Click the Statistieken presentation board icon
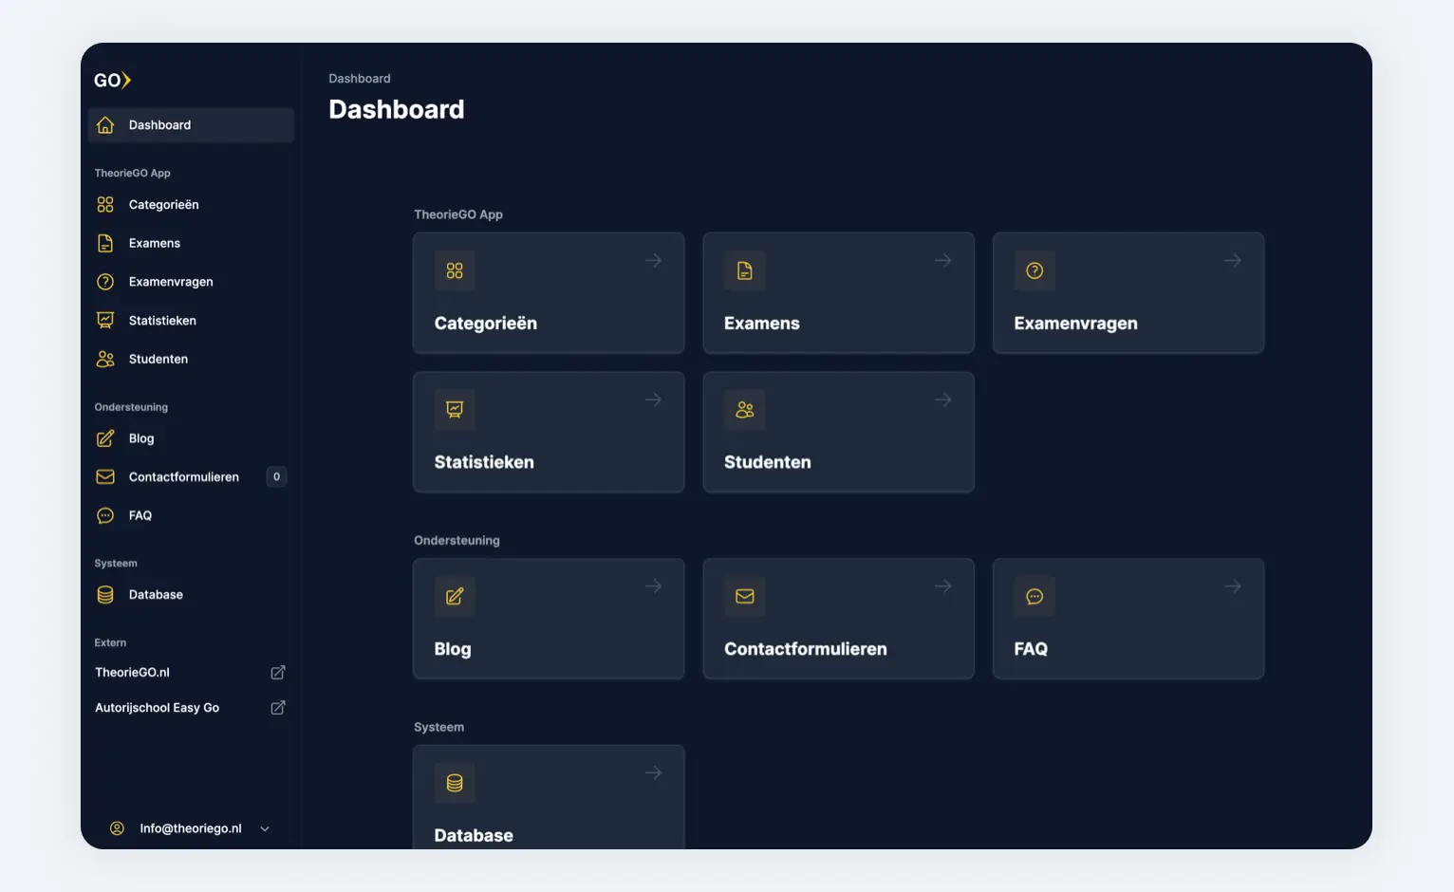 click(455, 409)
